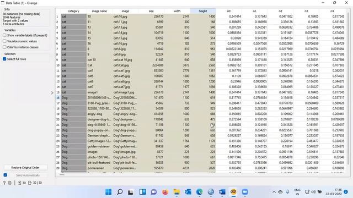Uncheck Select full rows checkbox
This screenshot has height=198, width=353.
pos(4,59)
